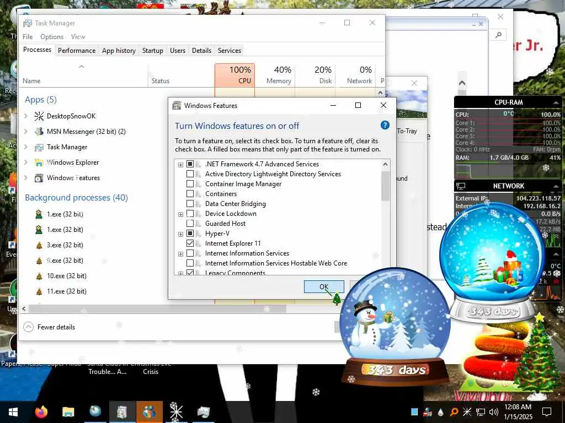Open the Start menu

(13, 412)
